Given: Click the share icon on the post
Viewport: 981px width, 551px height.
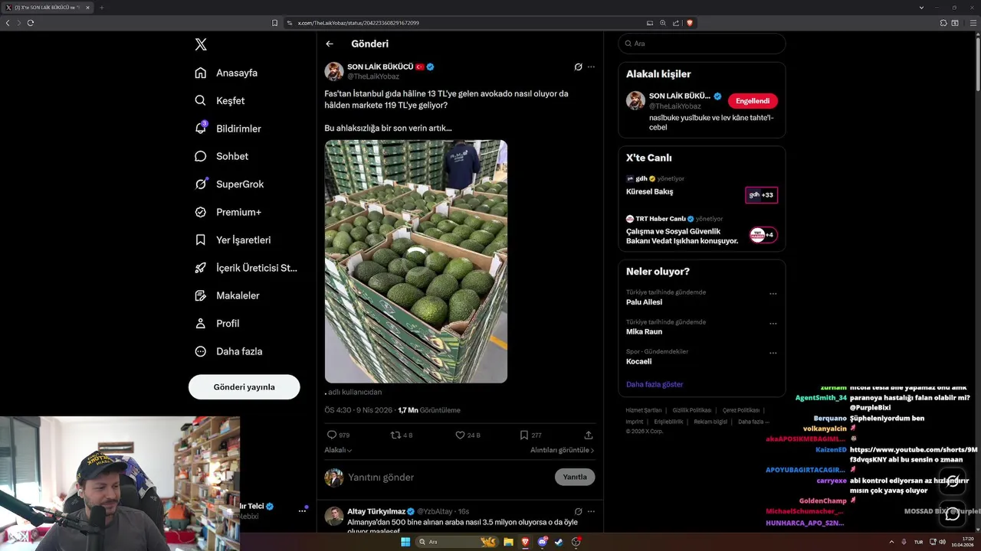Looking at the screenshot, I should 589,435.
